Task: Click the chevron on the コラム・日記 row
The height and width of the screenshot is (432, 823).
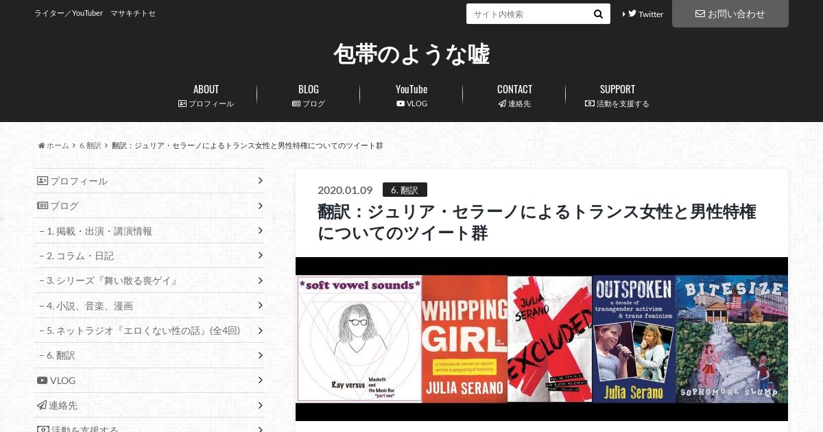Action: 261,256
